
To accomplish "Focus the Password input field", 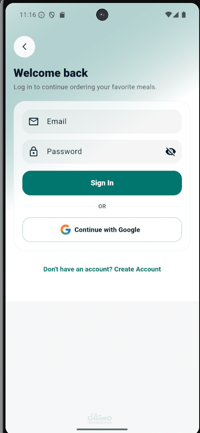I will coord(102,151).
